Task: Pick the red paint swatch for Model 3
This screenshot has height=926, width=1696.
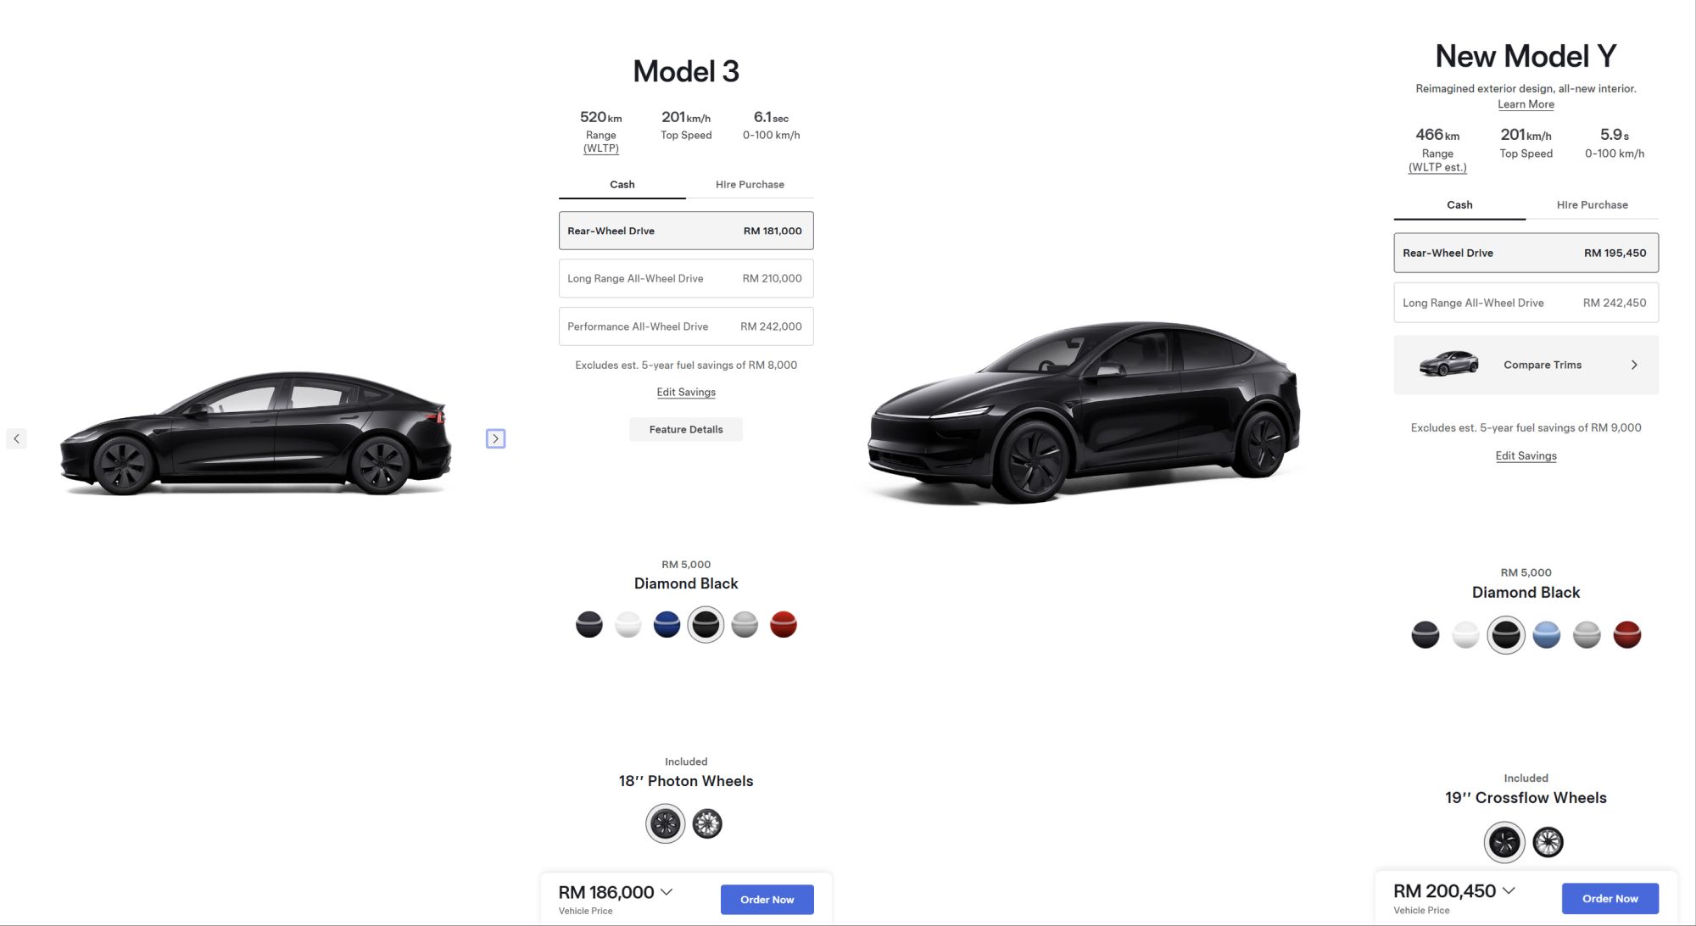Action: (784, 625)
